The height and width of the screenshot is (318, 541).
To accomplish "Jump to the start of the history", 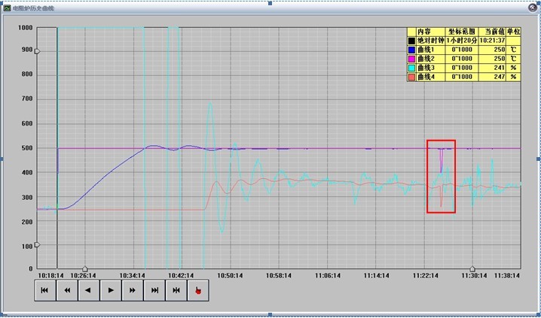I will pyautogui.click(x=45, y=290).
